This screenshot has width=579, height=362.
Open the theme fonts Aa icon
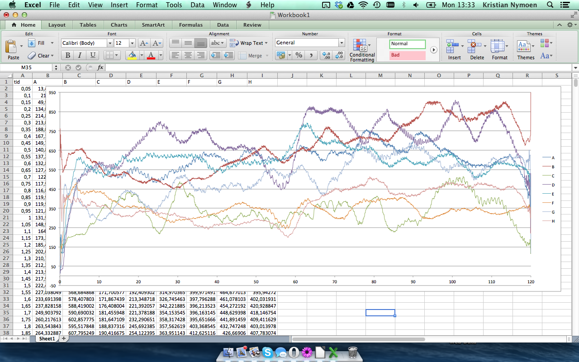[545, 56]
